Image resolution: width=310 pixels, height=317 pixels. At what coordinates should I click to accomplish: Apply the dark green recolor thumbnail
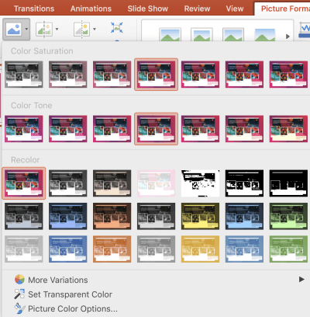(288, 216)
